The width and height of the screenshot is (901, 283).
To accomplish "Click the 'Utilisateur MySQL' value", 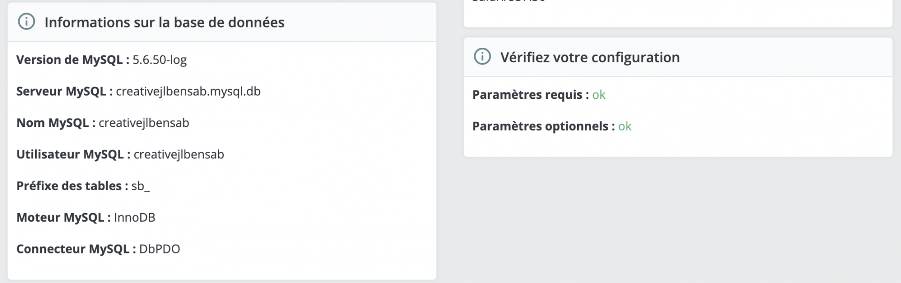I will [179, 154].
